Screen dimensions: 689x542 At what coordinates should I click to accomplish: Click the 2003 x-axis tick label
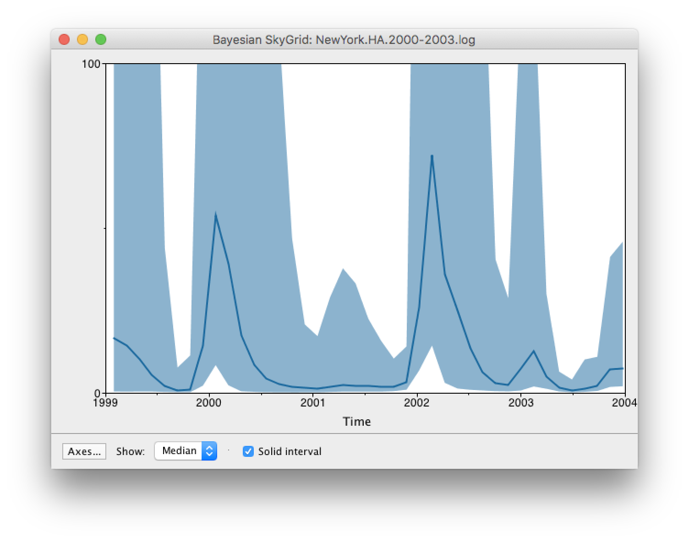tap(521, 402)
